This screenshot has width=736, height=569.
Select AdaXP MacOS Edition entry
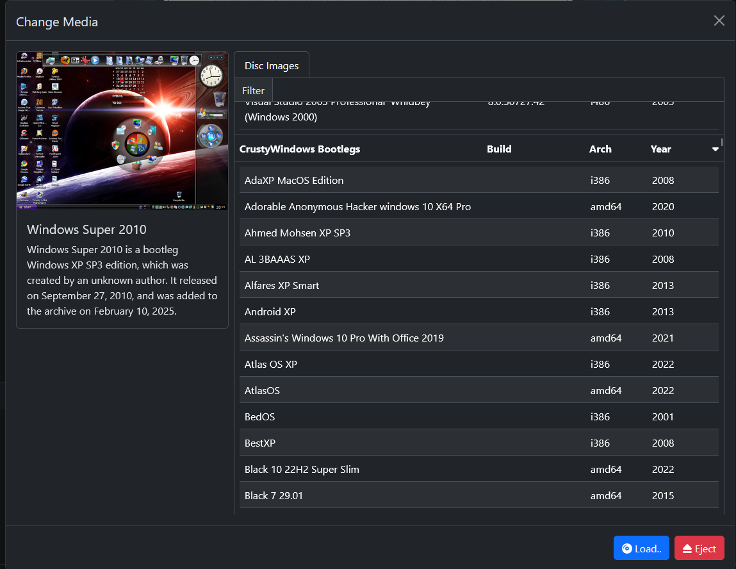point(478,180)
